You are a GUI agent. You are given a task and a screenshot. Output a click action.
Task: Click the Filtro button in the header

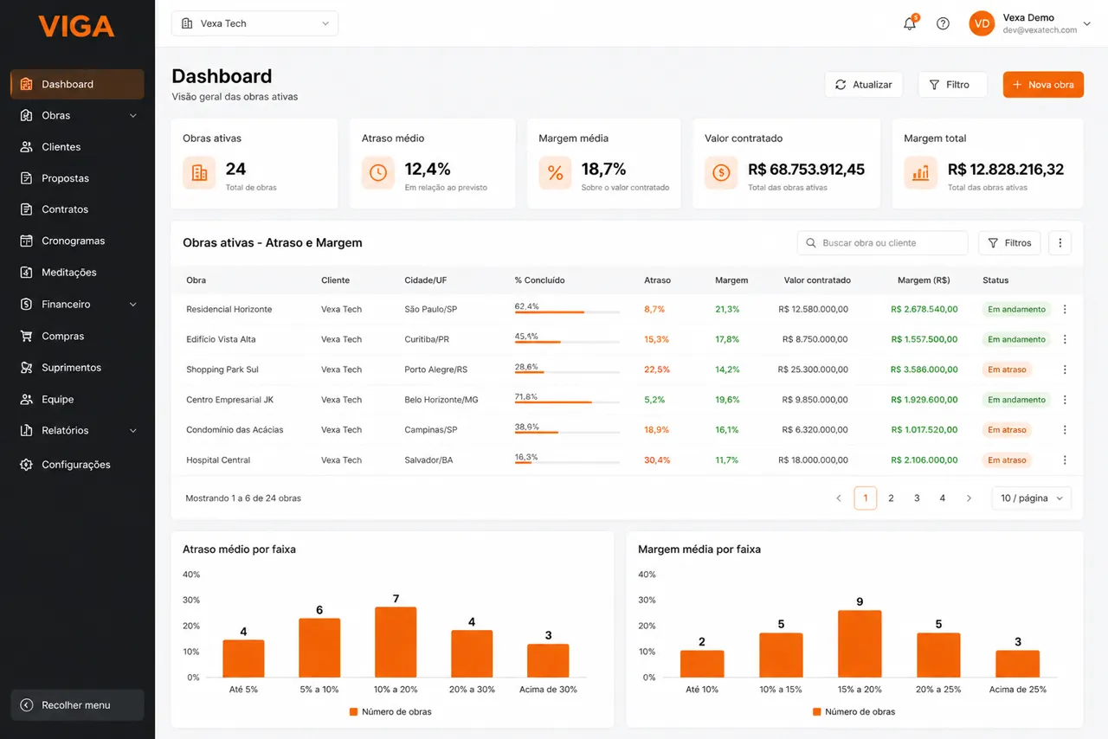[x=952, y=85]
